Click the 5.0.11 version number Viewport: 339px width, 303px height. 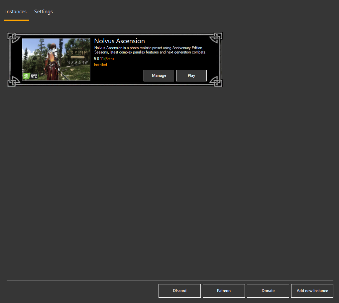tap(99, 59)
